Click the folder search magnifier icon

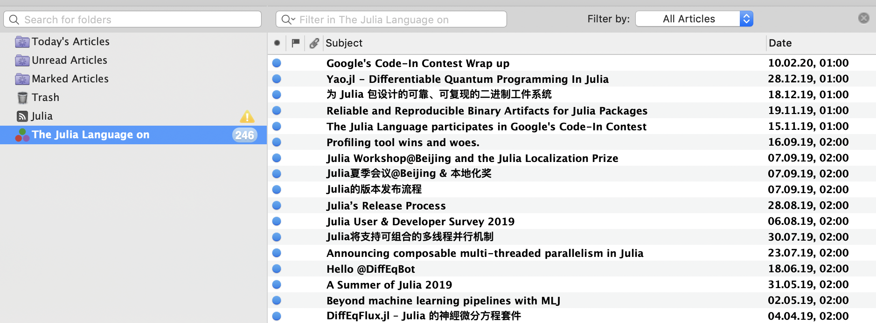click(x=14, y=20)
